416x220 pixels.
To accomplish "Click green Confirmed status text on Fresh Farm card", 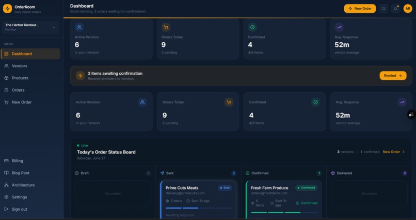I will coord(307,203).
